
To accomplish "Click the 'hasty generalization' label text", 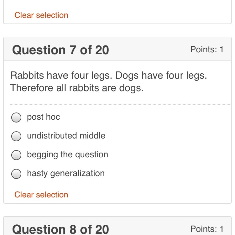I will 66,174.
